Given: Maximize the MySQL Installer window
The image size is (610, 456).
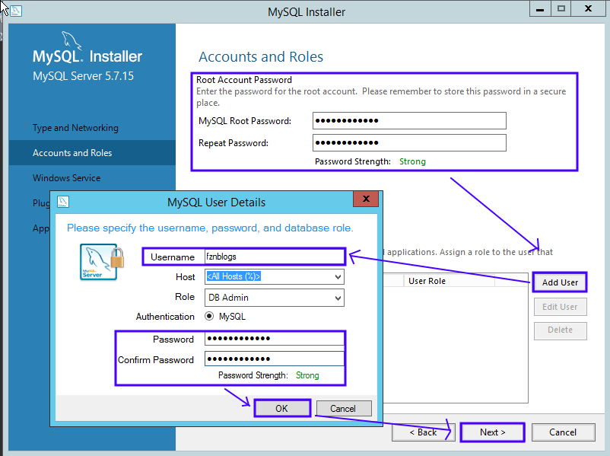Looking at the screenshot, I should tap(561, 9).
